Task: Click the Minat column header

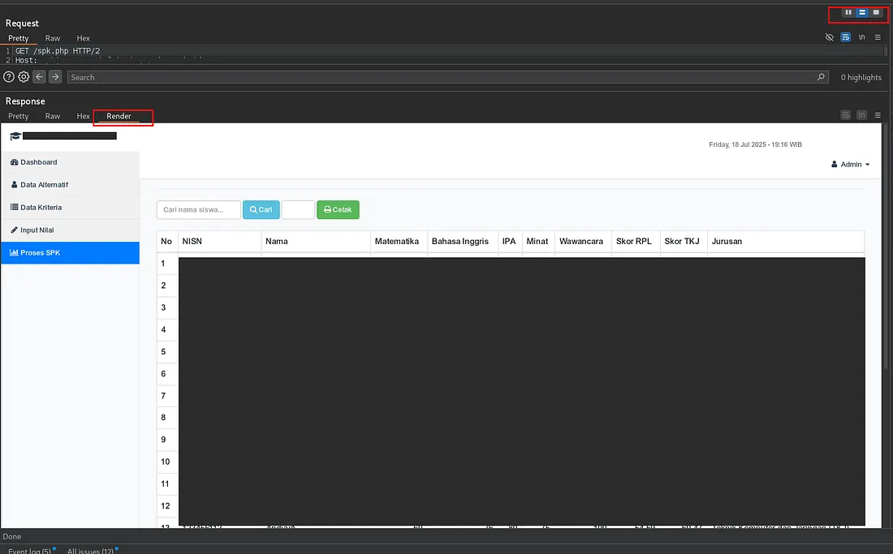Action: (x=537, y=241)
